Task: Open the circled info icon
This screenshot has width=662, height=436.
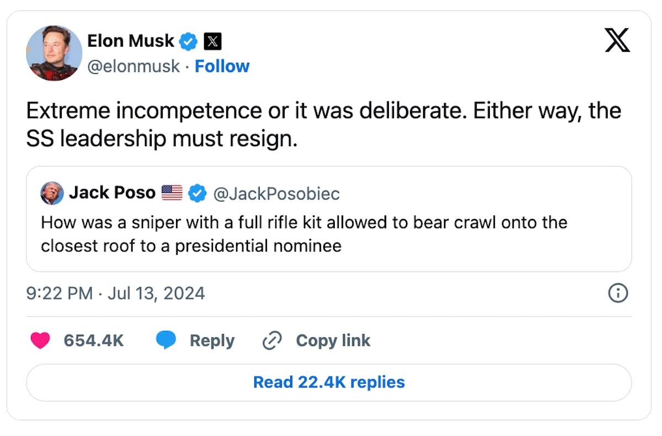Action: (x=618, y=293)
